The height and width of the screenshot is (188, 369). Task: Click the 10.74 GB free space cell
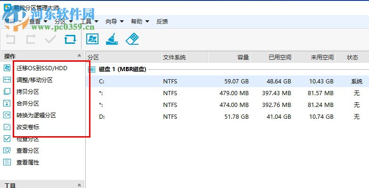tap(321, 117)
